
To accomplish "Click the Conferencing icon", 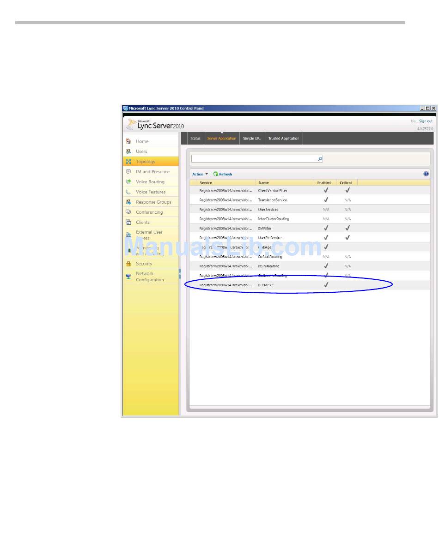I will coord(128,212).
